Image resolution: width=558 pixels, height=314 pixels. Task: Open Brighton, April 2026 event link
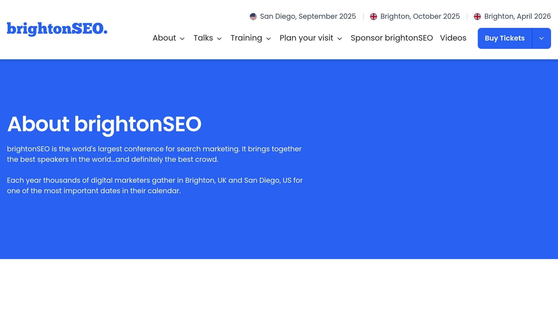tap(517, 16)
